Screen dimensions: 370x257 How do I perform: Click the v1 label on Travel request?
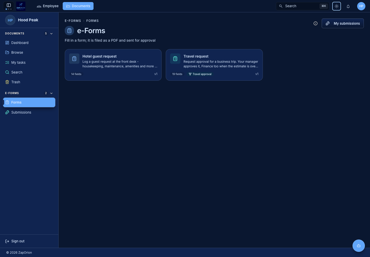click(x=257, y=74)
